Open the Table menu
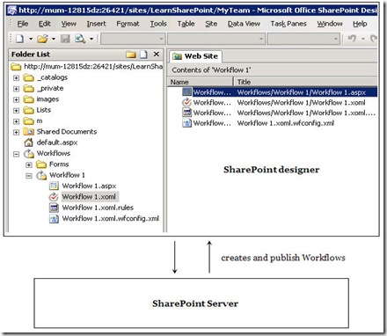The height and width of the screenshot is (336, 387). click(186, 24)
